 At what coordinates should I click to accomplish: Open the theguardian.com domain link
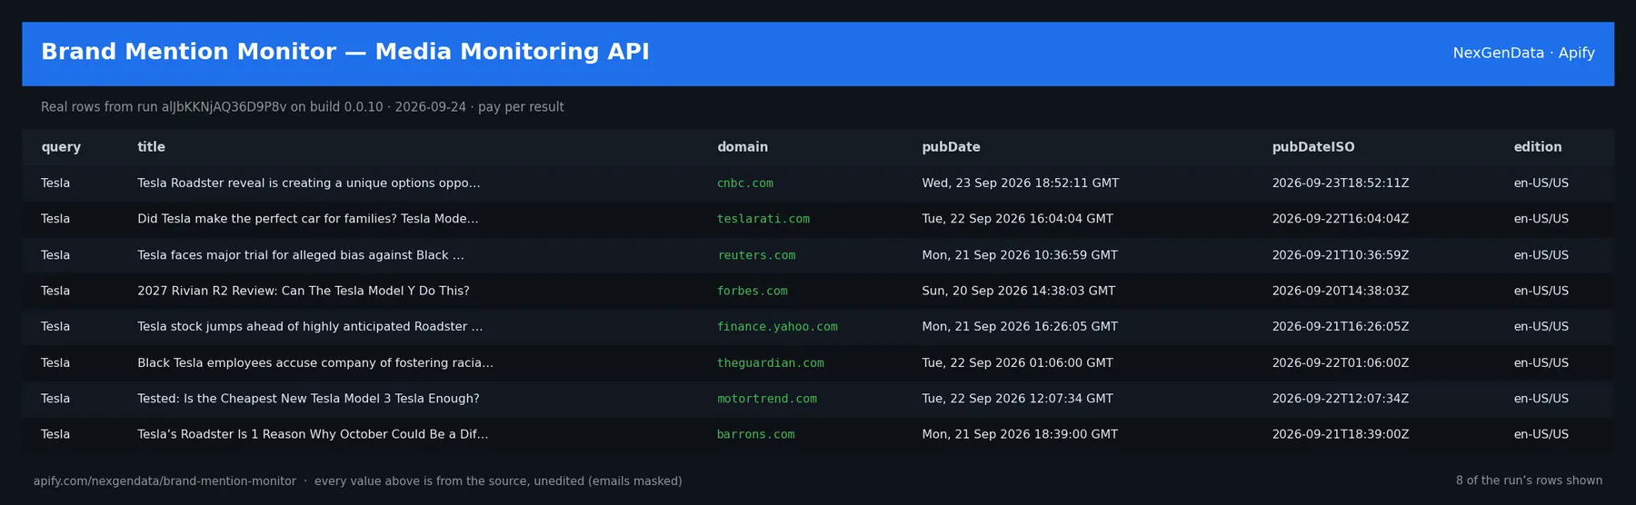tap(770, 362)
